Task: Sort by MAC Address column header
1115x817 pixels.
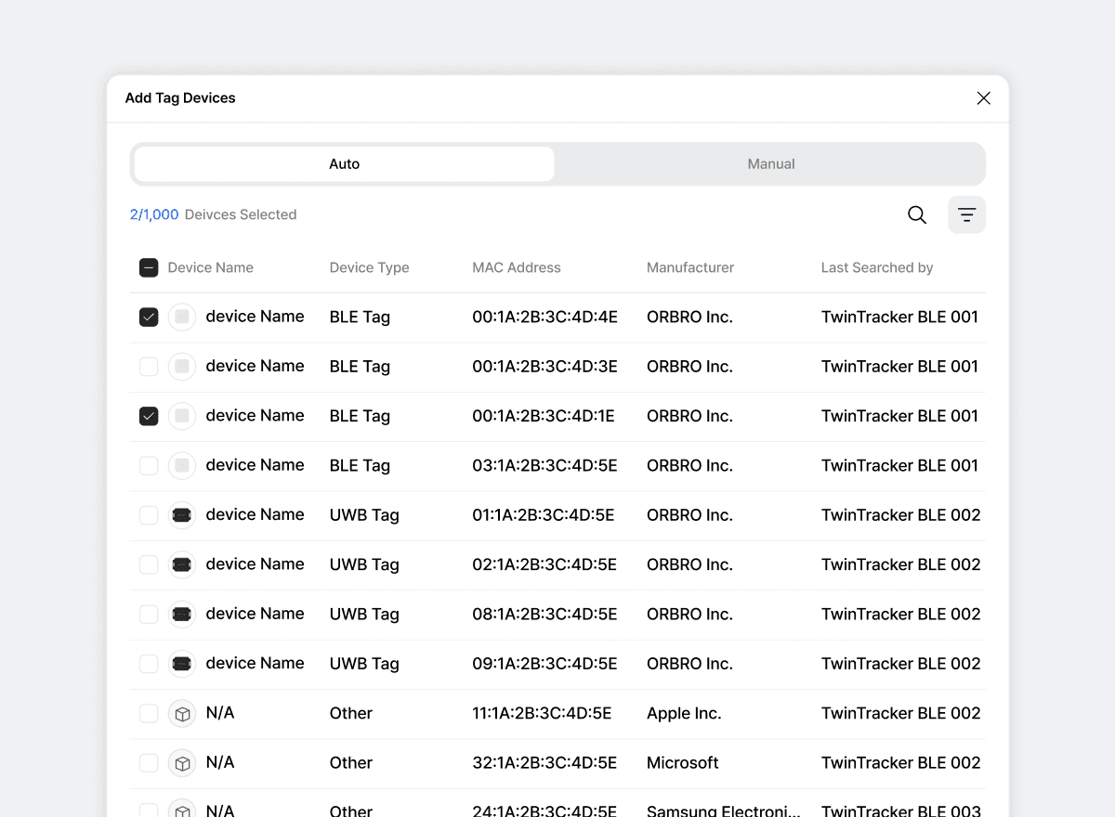Action: (x=516, y=267)
